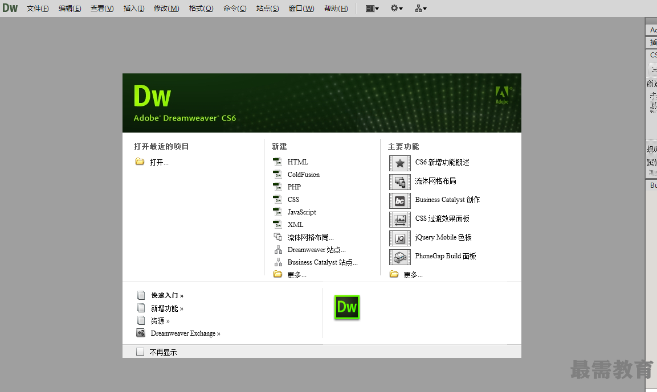Click the Adobe logo in the banner
This screenshot has height=392, width=657.
502,95
